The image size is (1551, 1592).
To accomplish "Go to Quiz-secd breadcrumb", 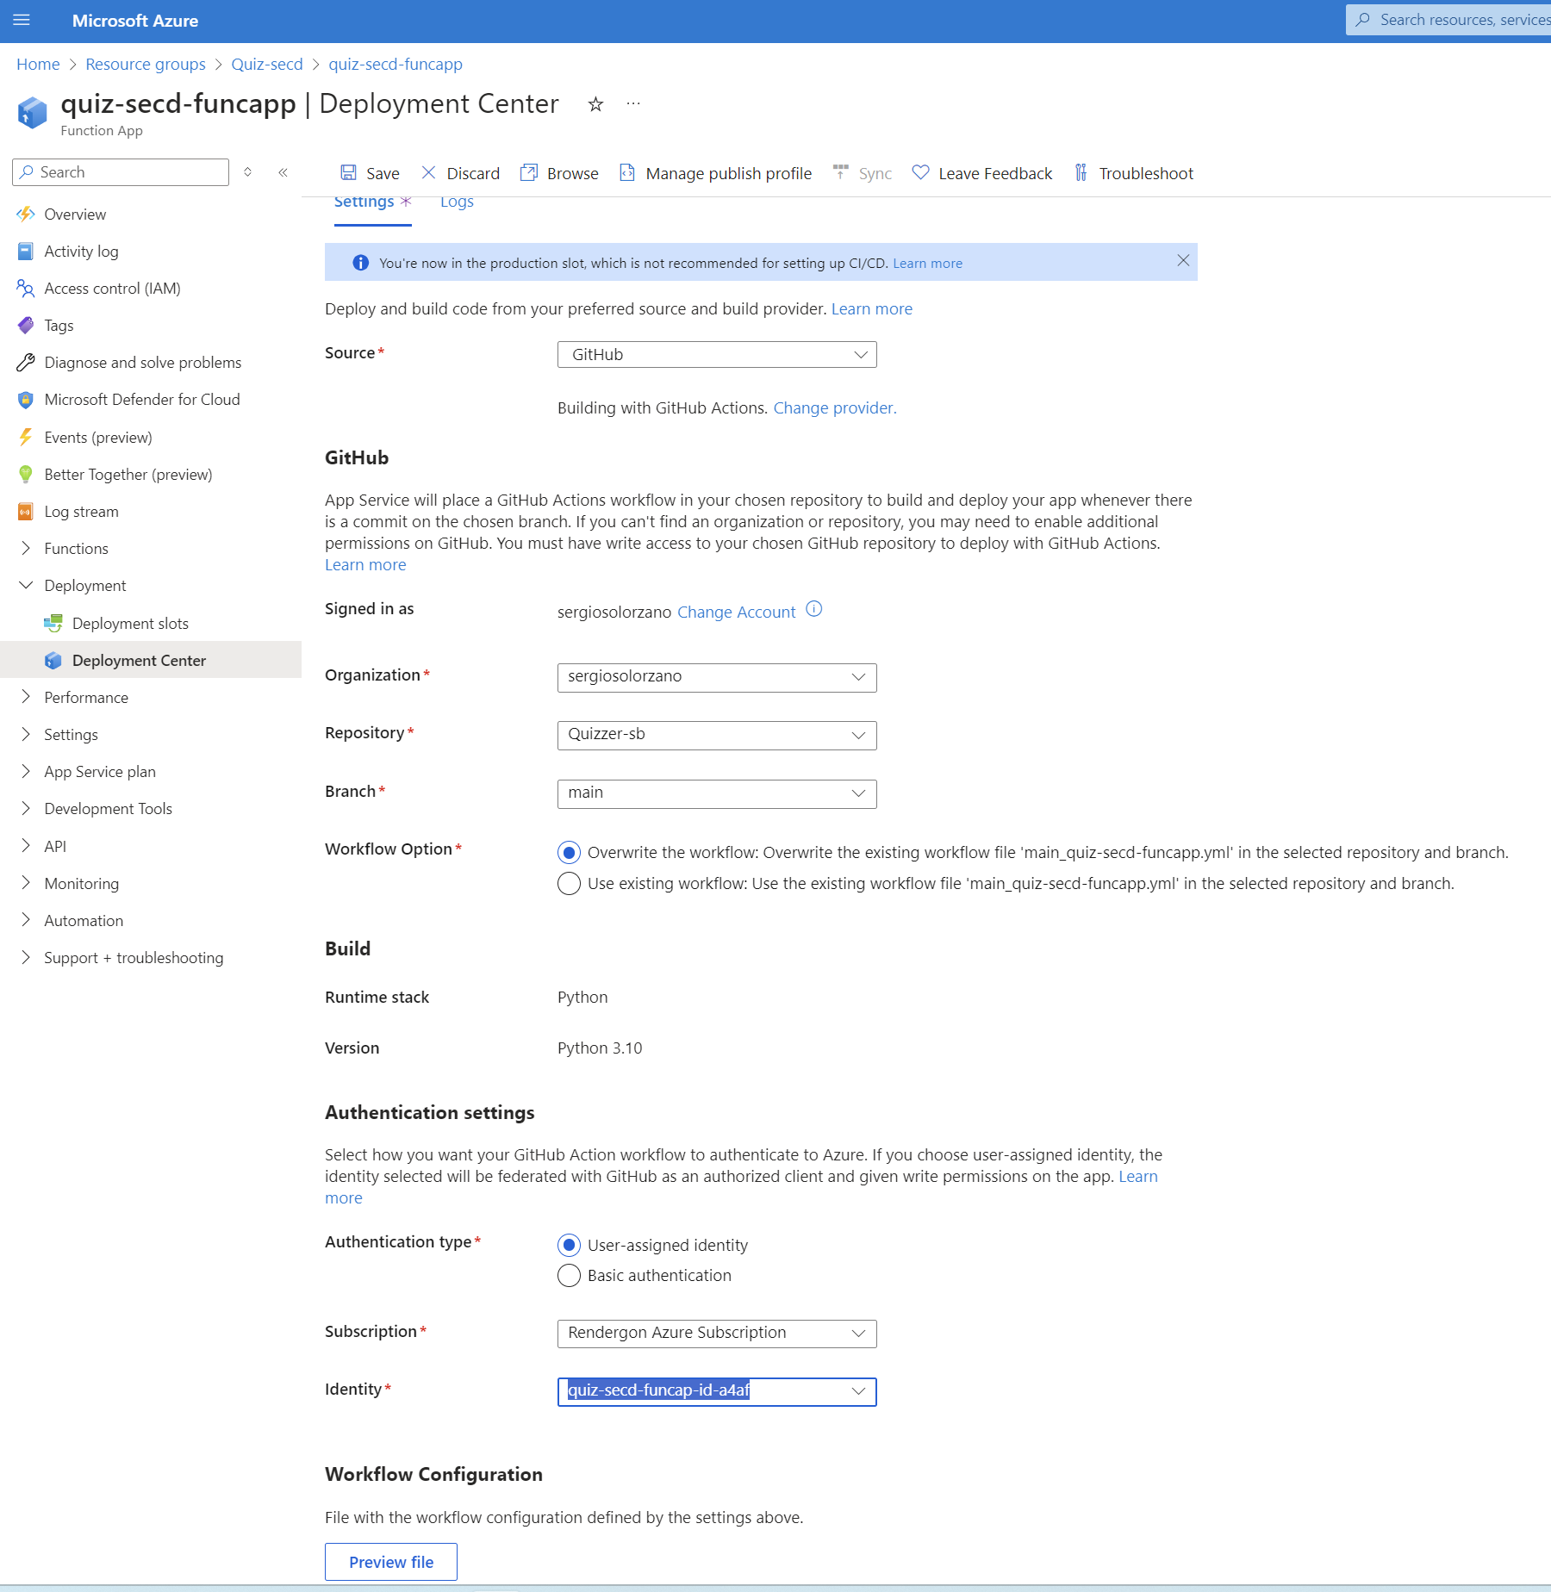I will pos(267,65).
